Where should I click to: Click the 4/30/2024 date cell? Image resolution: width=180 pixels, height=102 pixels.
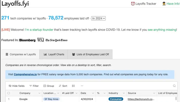click(87, 99)
